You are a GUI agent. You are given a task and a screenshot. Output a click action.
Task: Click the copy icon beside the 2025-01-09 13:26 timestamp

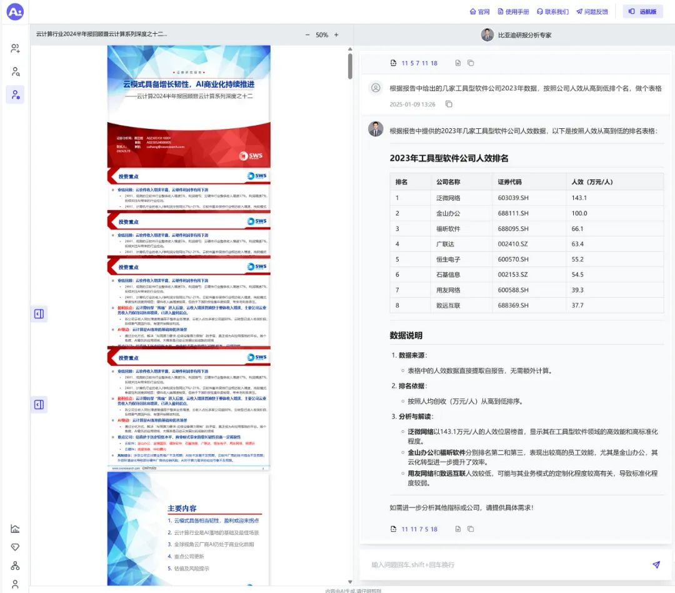449,104
